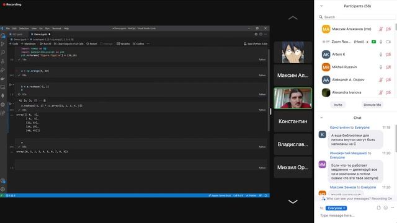Open Testing flask icon in VS Code activity bar
The image size is (397, 223).
pos(3,61)
